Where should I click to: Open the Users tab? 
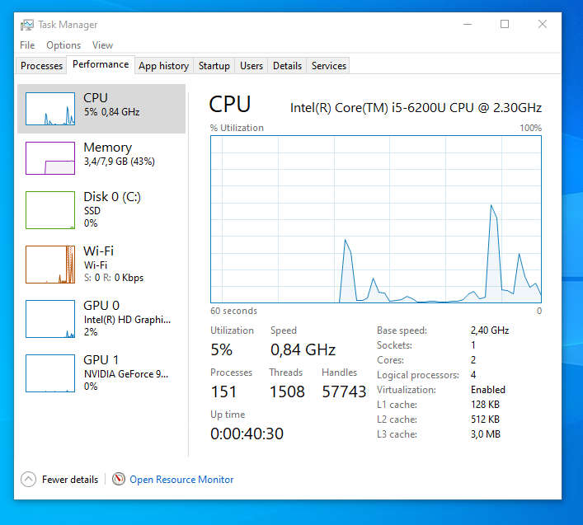(x=252, y=66)
